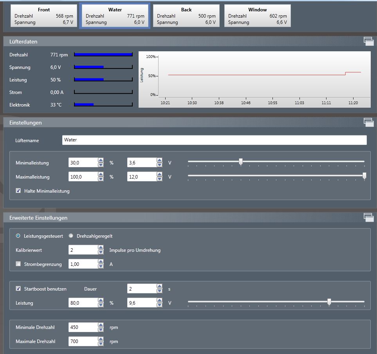The height and width of the screenshot is (354, 377).
Task: Decrease Minimale Drehzahl with the down arrow
Action: coord(101,329)
